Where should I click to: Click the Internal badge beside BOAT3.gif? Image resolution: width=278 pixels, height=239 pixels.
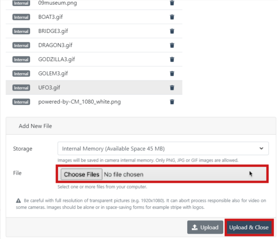pos(21,17)
